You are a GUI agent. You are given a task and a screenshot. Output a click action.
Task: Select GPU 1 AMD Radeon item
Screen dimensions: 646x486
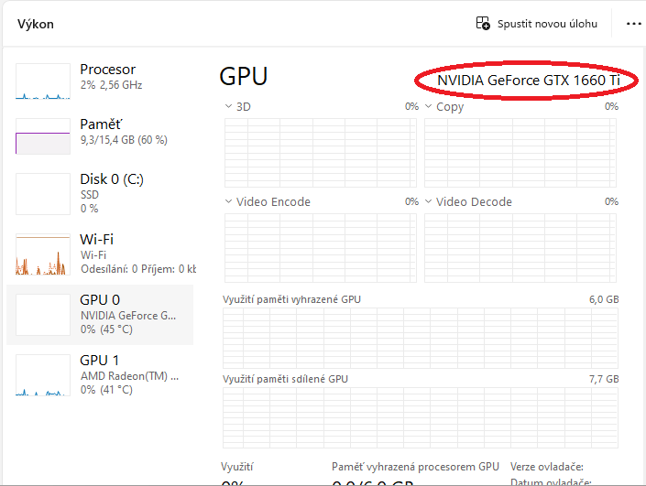[x=100, y=374]
